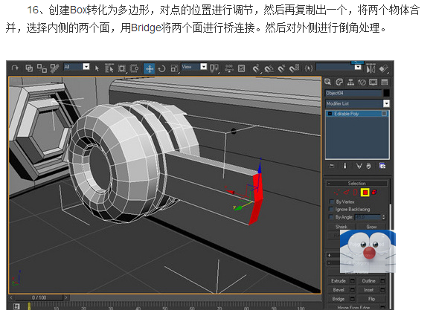Image resolution: width=433 pixels, height=310 pixels.
Task: Click the By Angle spinner arrows
Action: coord(383,217)
